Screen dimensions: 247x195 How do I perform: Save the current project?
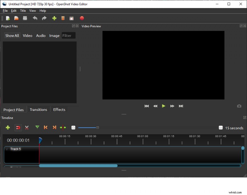[25, 18]
